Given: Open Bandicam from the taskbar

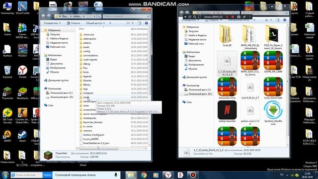Looking at the screenshot, I should (193, 175).
